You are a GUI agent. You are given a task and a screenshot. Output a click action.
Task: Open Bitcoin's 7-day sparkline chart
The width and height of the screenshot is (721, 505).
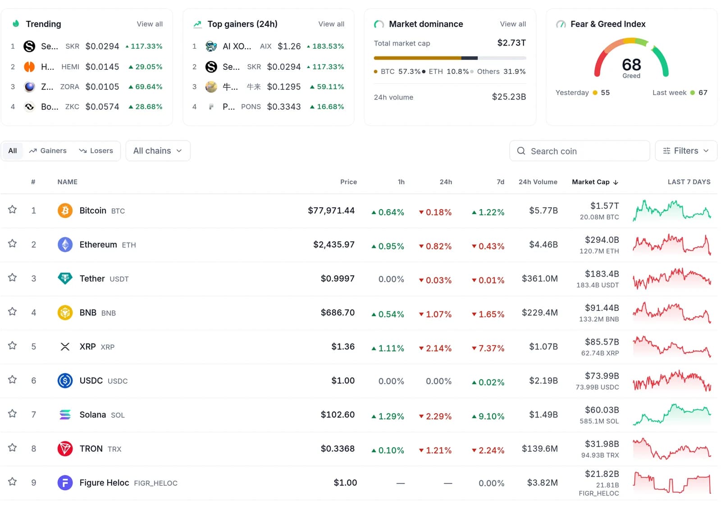[x=672, y=210]
